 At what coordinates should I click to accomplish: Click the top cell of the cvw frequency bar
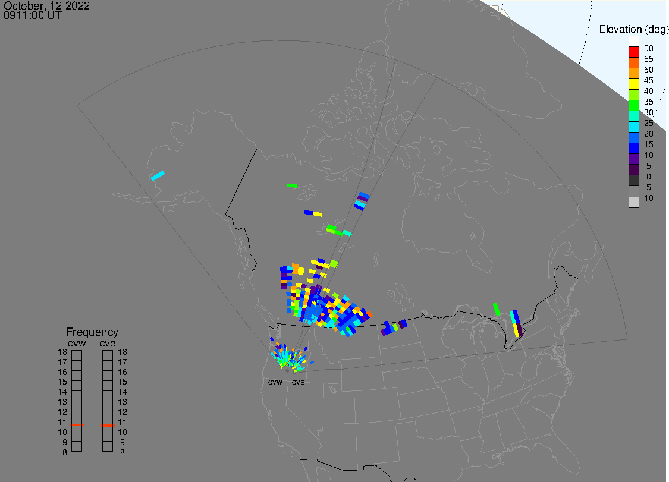coord(77,355)
